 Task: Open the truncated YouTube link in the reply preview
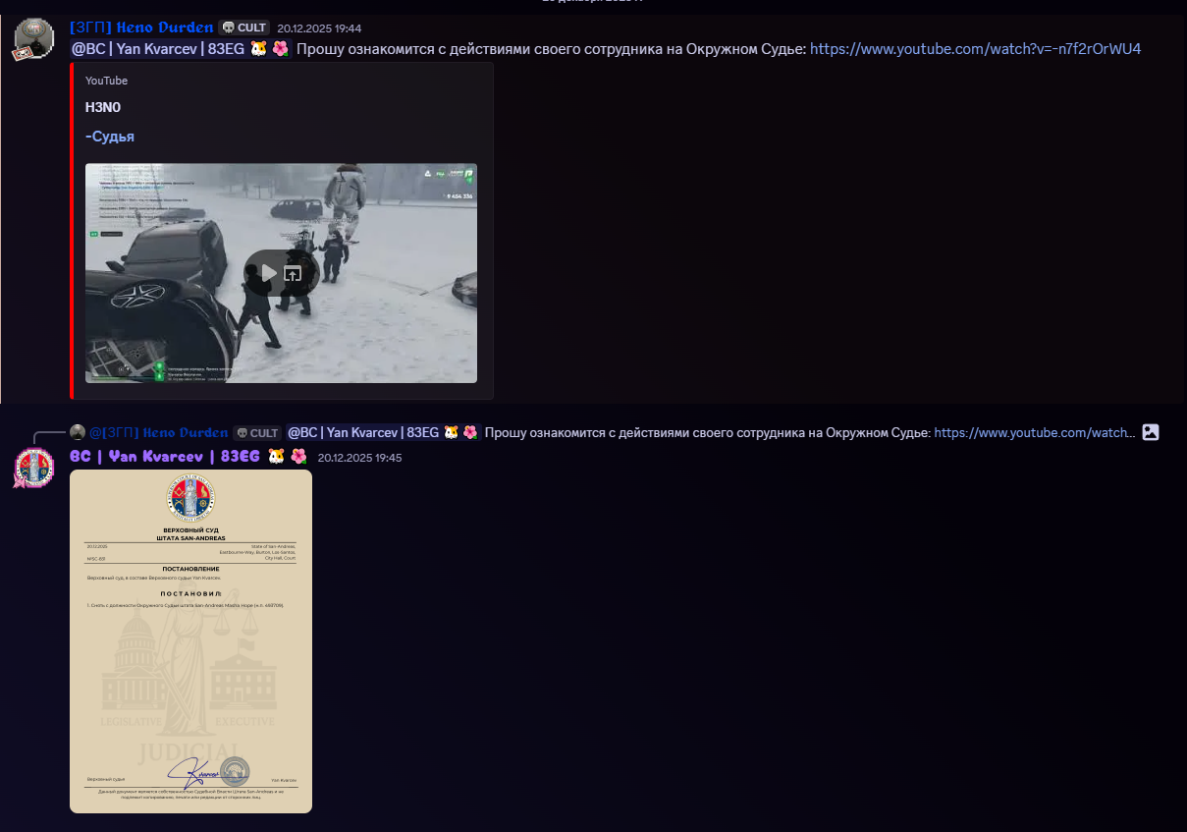[1034, 432]
